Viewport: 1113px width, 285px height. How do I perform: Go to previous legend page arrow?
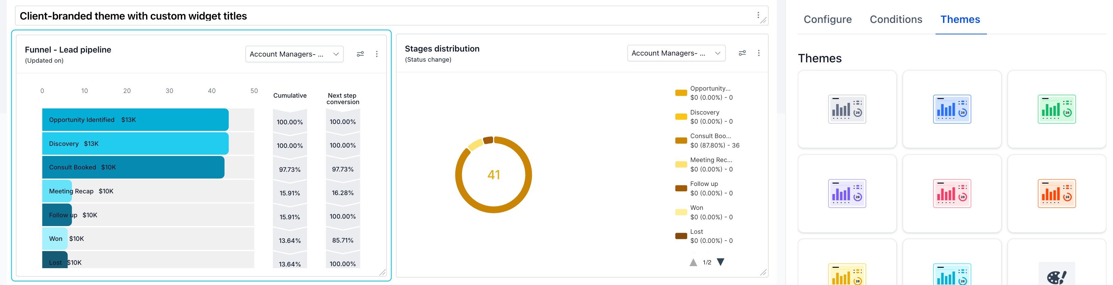(693, 262)
